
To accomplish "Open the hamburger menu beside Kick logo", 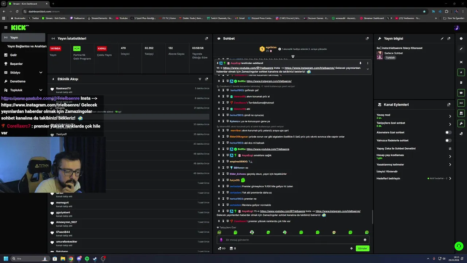I will [5, 27].
